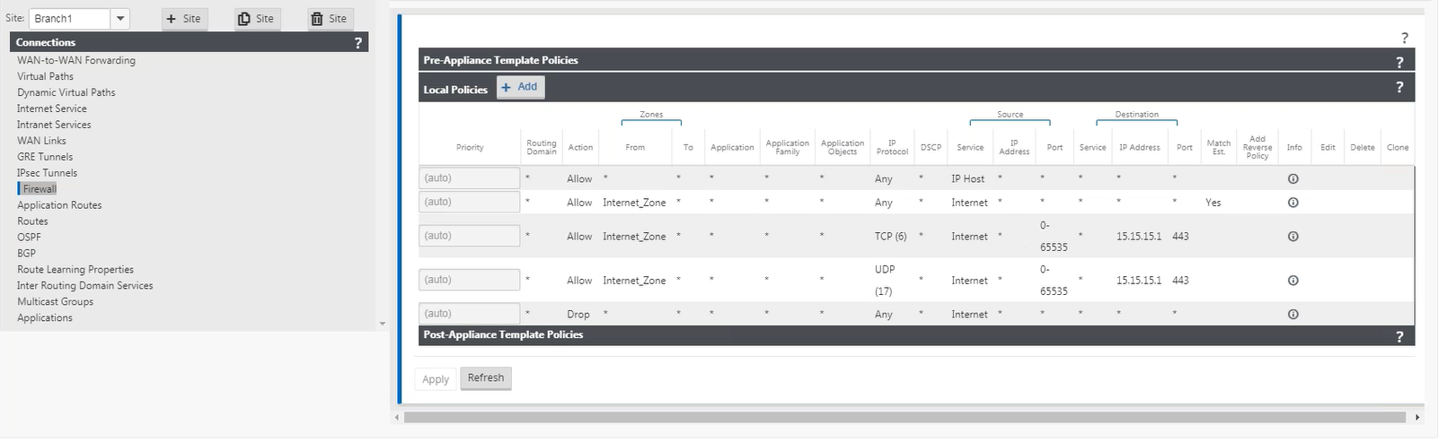
Task: Click the UDP (17) protocol cell
Action: [x=884, y=281]
